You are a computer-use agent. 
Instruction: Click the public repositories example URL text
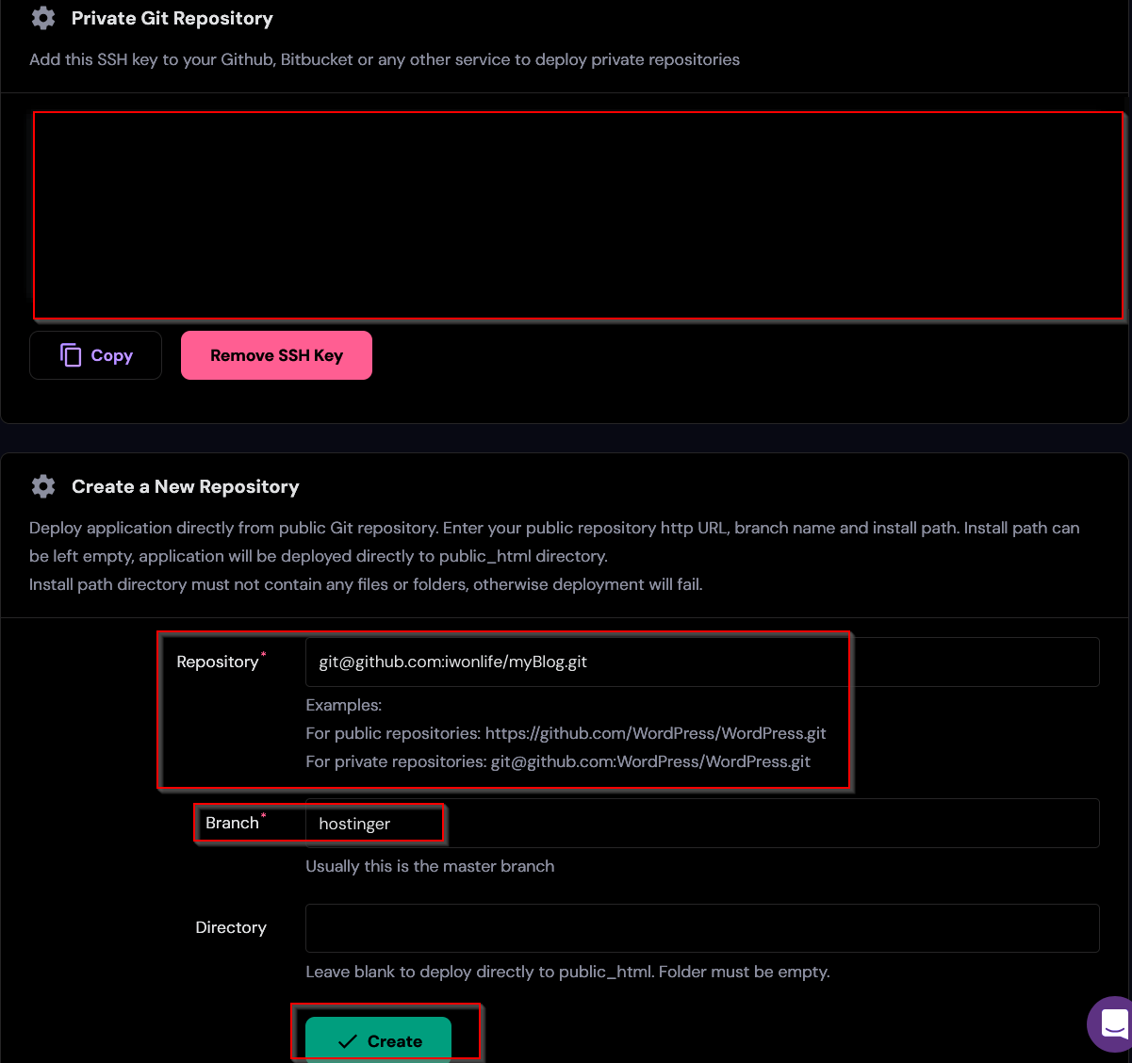655,733
